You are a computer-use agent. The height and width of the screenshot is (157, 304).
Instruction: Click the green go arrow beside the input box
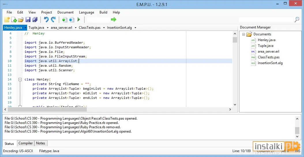114,19
